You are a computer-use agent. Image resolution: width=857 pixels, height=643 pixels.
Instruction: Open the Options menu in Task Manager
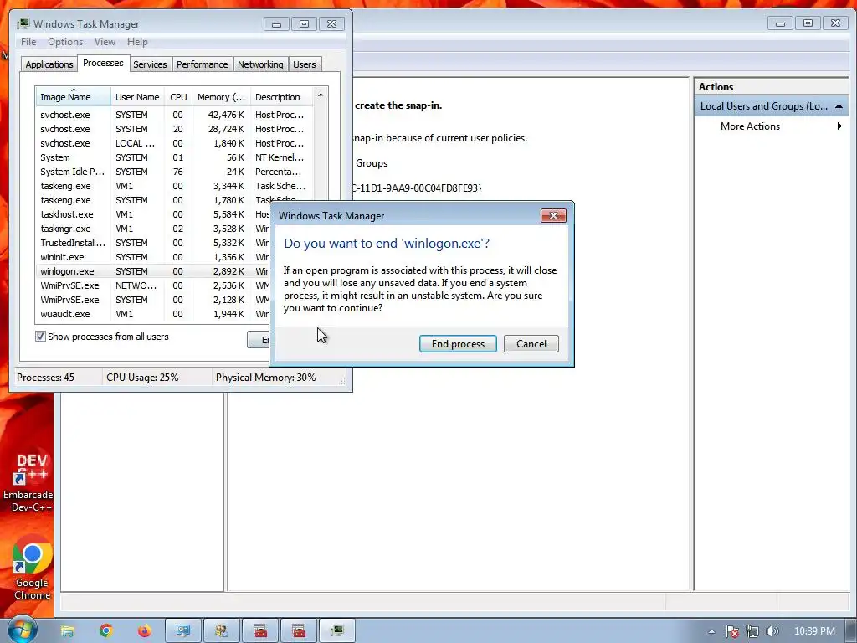tap(65, 42)
